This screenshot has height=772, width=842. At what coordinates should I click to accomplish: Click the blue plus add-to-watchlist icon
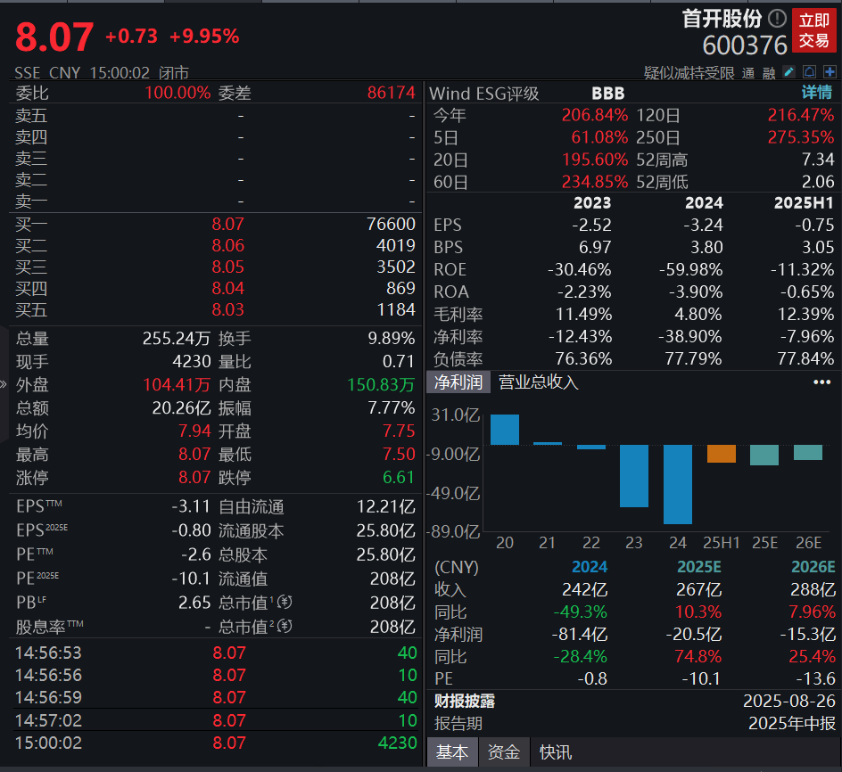(x=830, y=71)
